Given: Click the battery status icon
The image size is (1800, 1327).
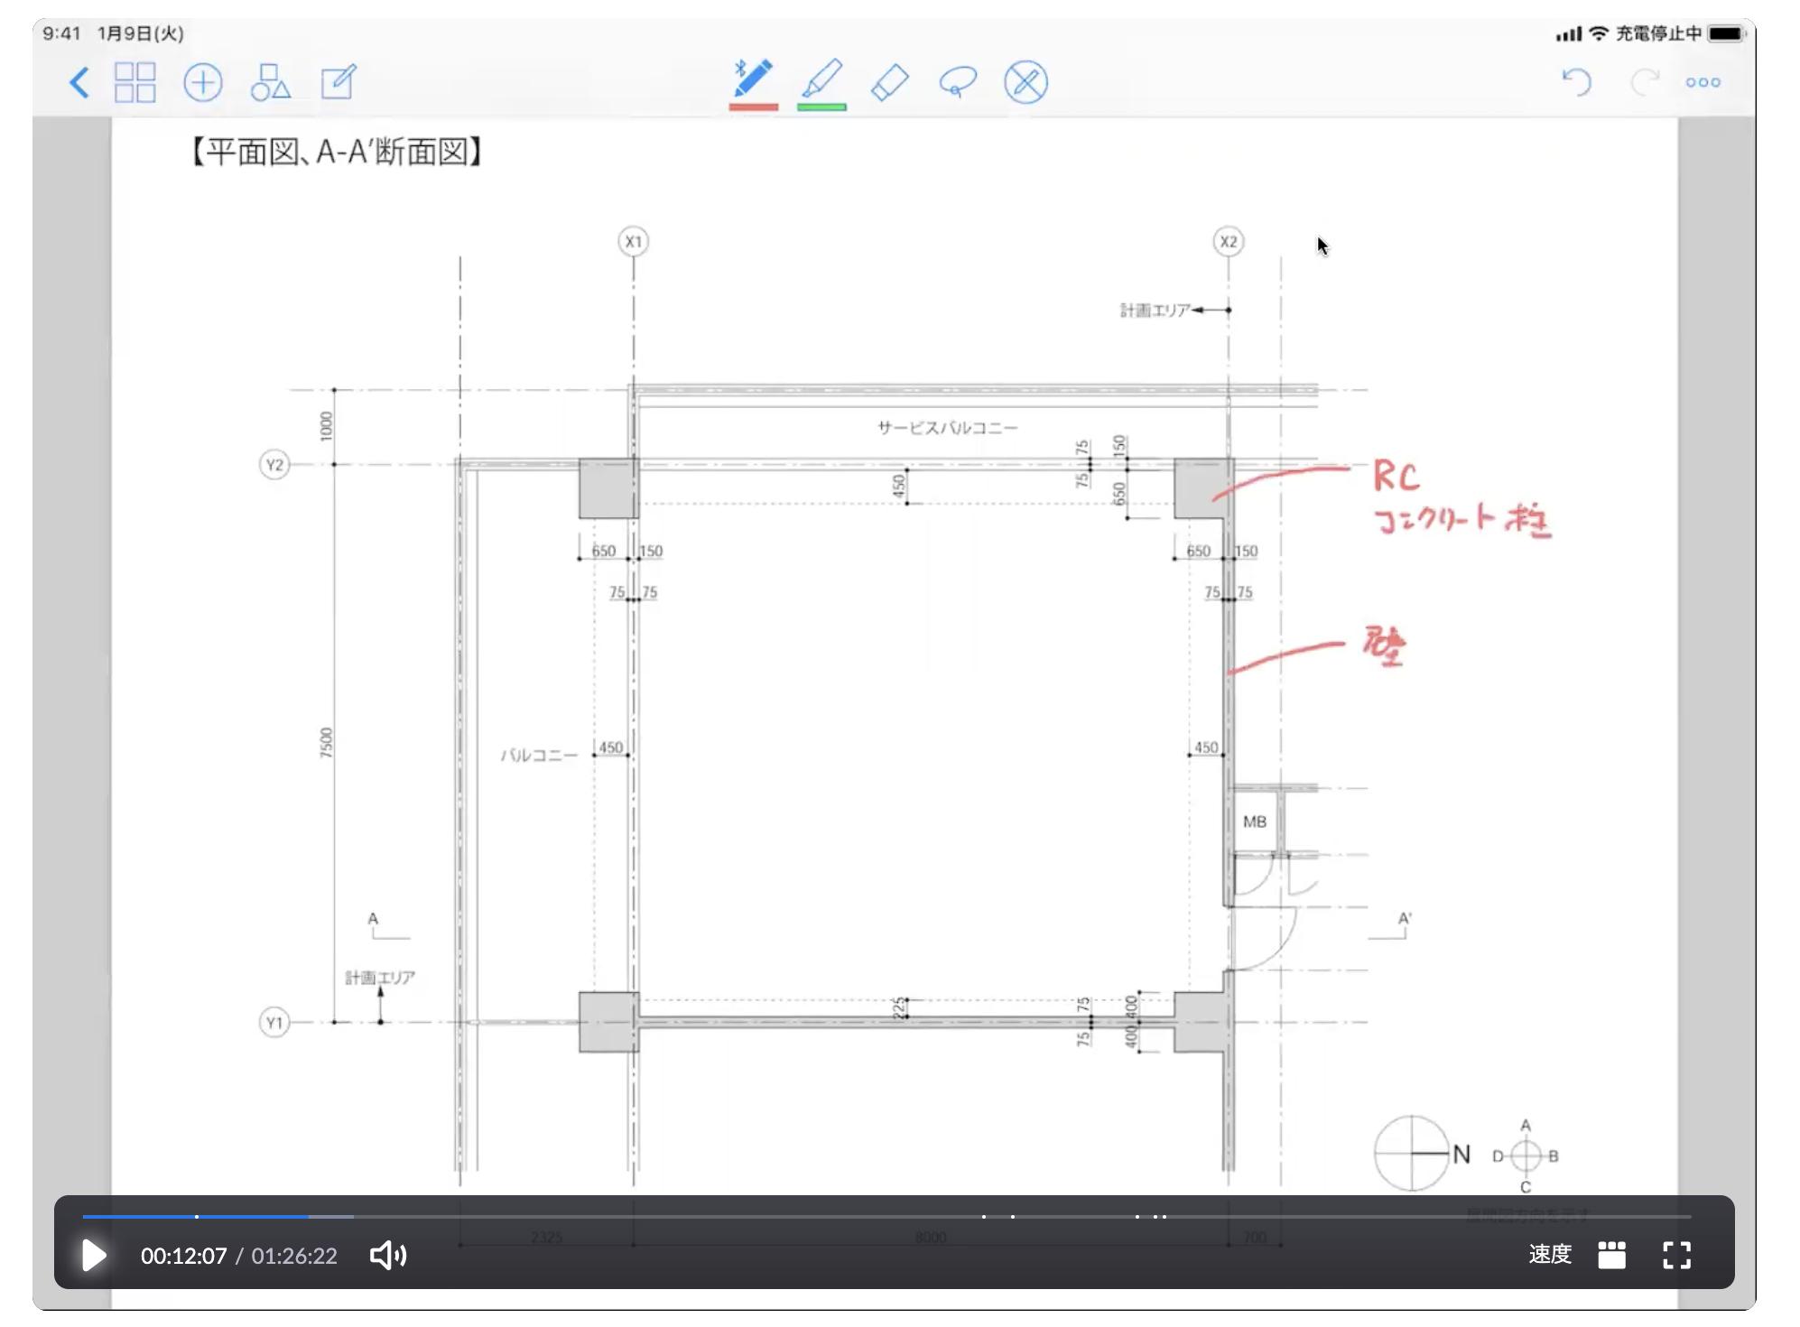Looking at the screenshot, I should pyautogui.click(x=1727, y=33).
